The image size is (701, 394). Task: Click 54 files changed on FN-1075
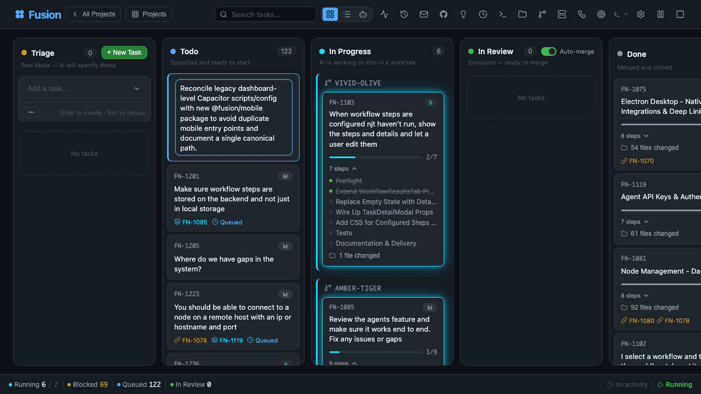[x=650, y=148]
